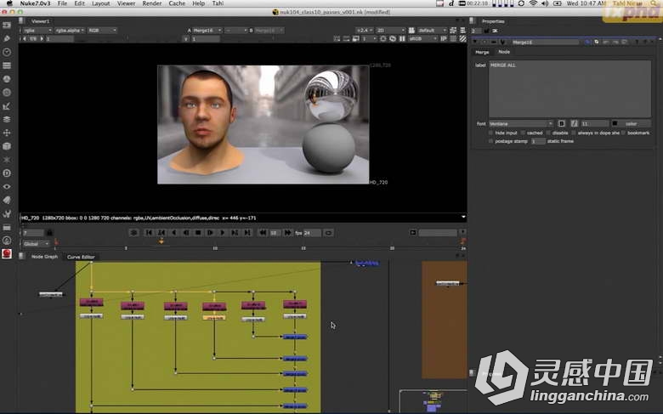This screenshot has width=663, height=414.
Task: Click the label font color swatch
Action: tap(615, 123)
